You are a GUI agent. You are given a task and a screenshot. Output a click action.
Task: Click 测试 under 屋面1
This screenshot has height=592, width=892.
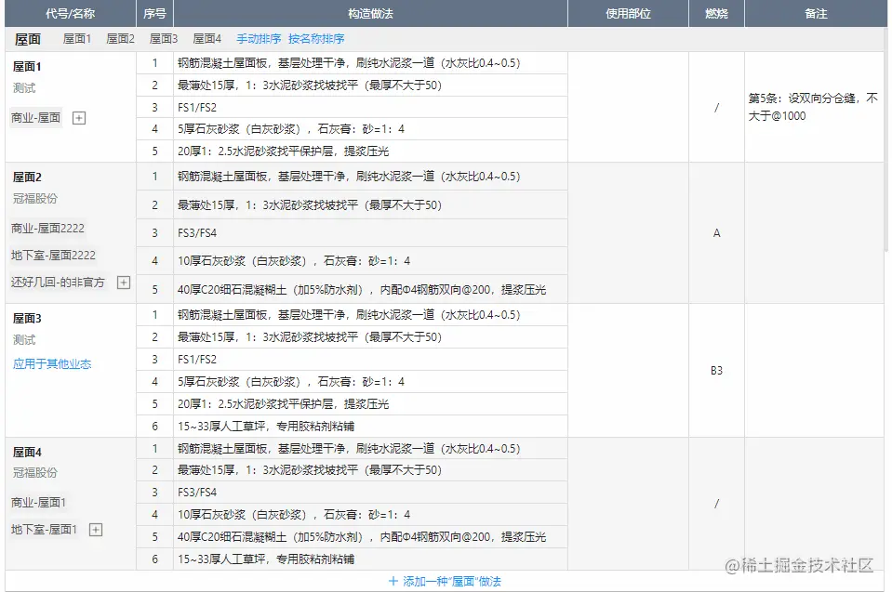point(24,88)
